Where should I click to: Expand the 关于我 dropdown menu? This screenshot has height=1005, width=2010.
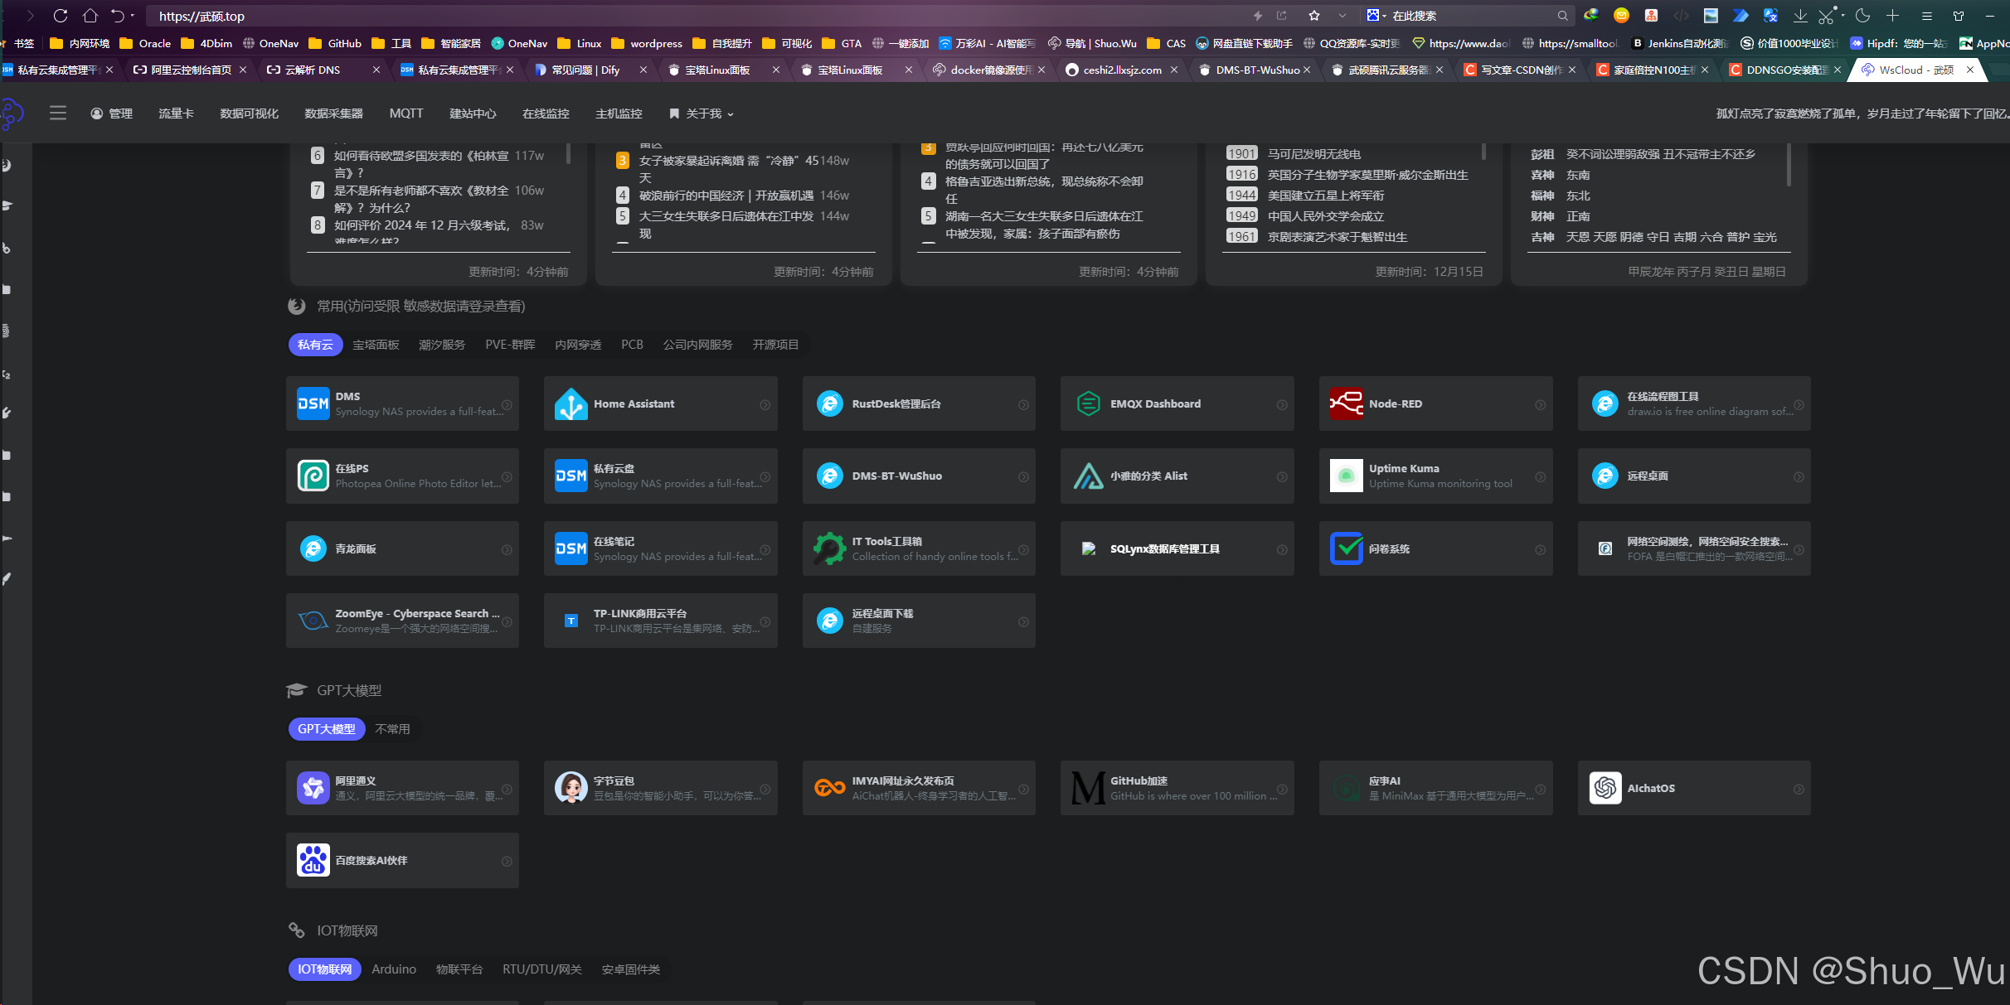702,114
